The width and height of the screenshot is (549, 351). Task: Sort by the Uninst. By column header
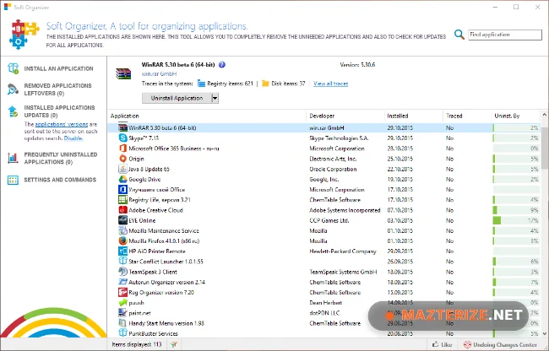(x=516, y=116)
